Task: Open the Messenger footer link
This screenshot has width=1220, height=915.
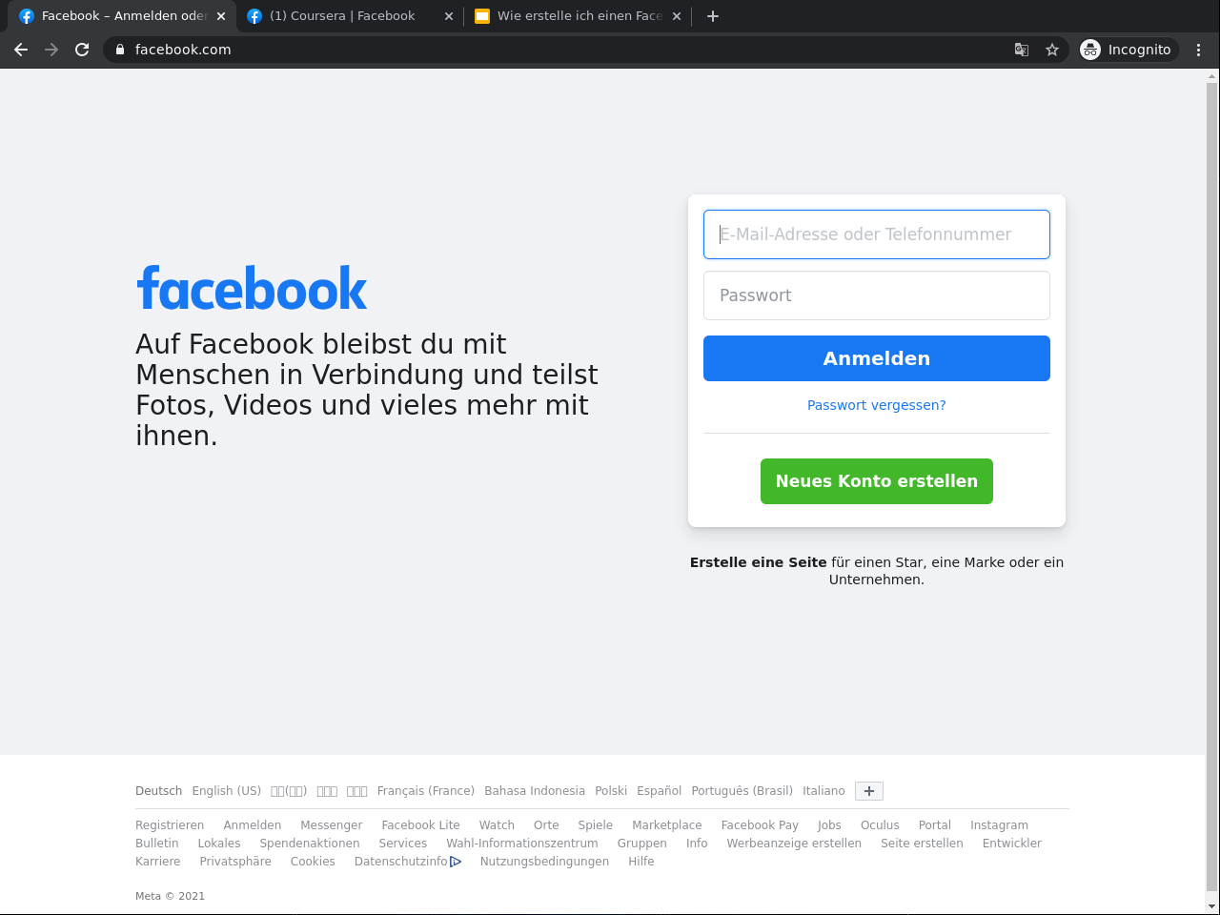Action: coord(332,825)
